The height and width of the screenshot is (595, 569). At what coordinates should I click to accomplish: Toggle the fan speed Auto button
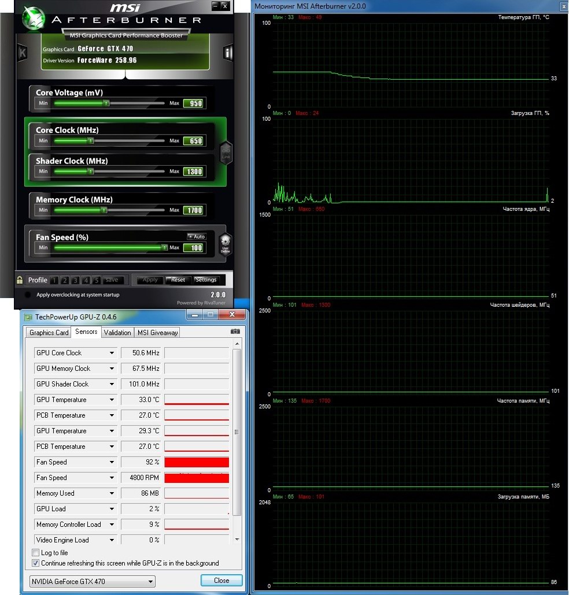[x=197, y=236]
